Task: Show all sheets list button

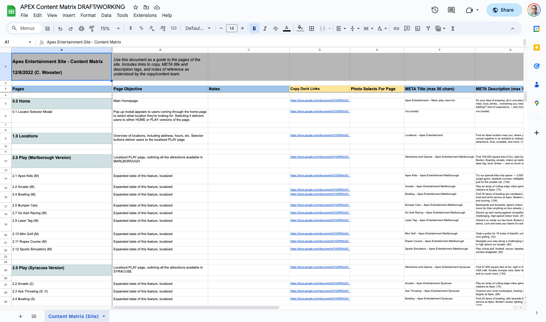Action: (x=34, y=316)
